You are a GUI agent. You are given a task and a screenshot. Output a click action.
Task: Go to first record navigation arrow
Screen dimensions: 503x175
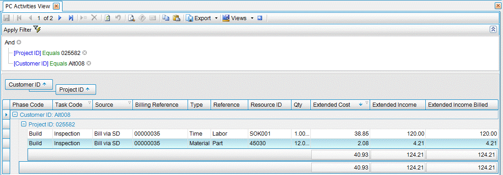[19, 18]
